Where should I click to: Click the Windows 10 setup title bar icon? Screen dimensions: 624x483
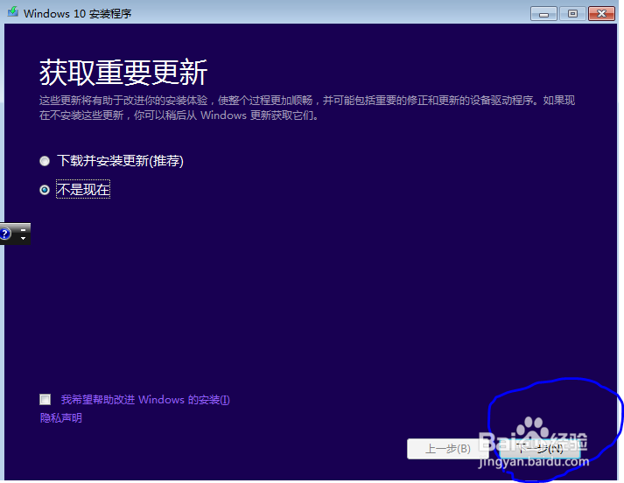13,12
